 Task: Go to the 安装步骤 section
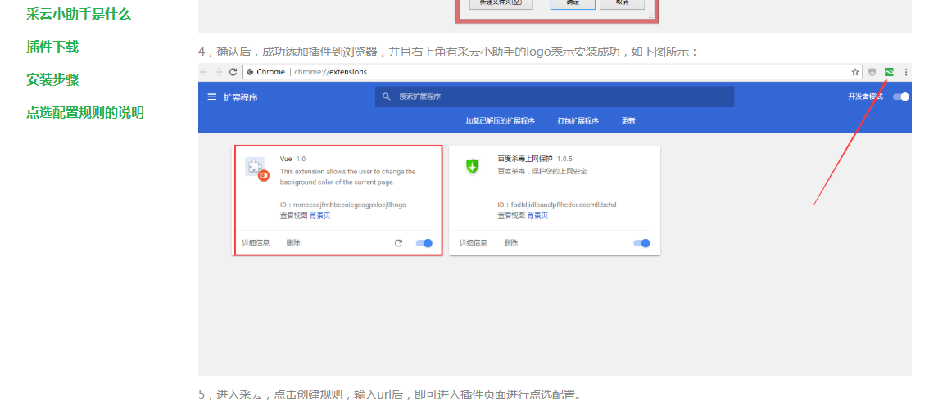[52, 80]
